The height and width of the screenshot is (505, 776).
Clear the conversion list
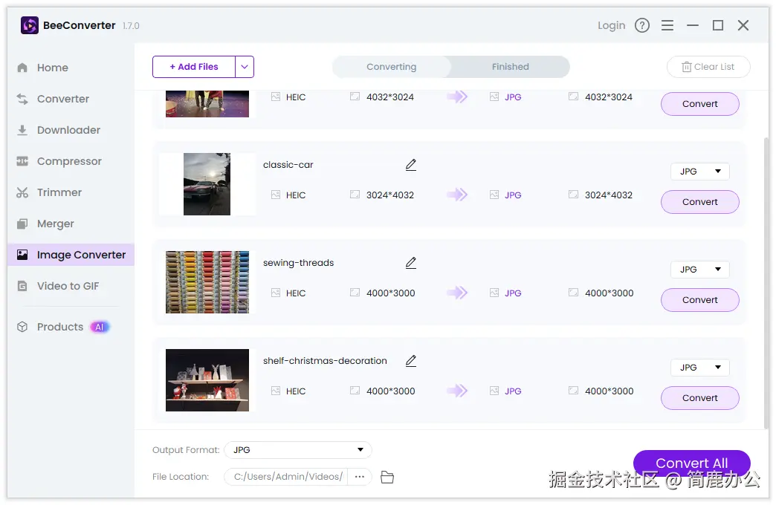click(708, 66)
